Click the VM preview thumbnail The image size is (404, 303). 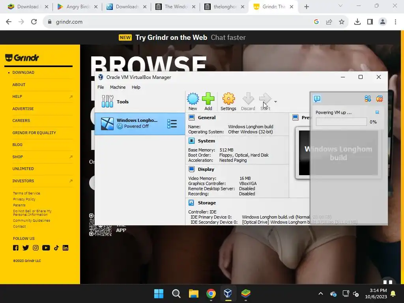338,153
